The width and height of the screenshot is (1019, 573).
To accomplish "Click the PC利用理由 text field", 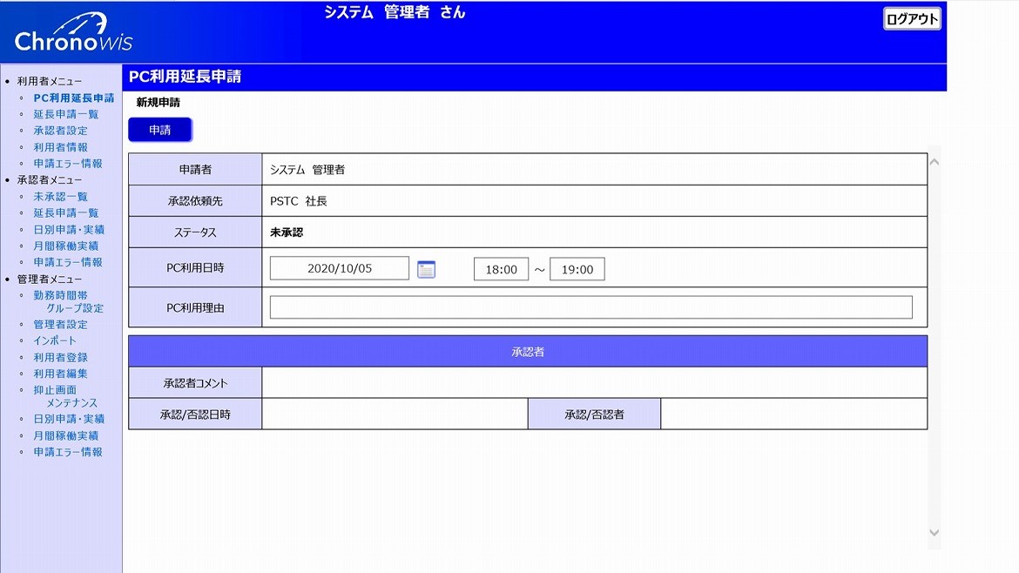I will (590, 307).
